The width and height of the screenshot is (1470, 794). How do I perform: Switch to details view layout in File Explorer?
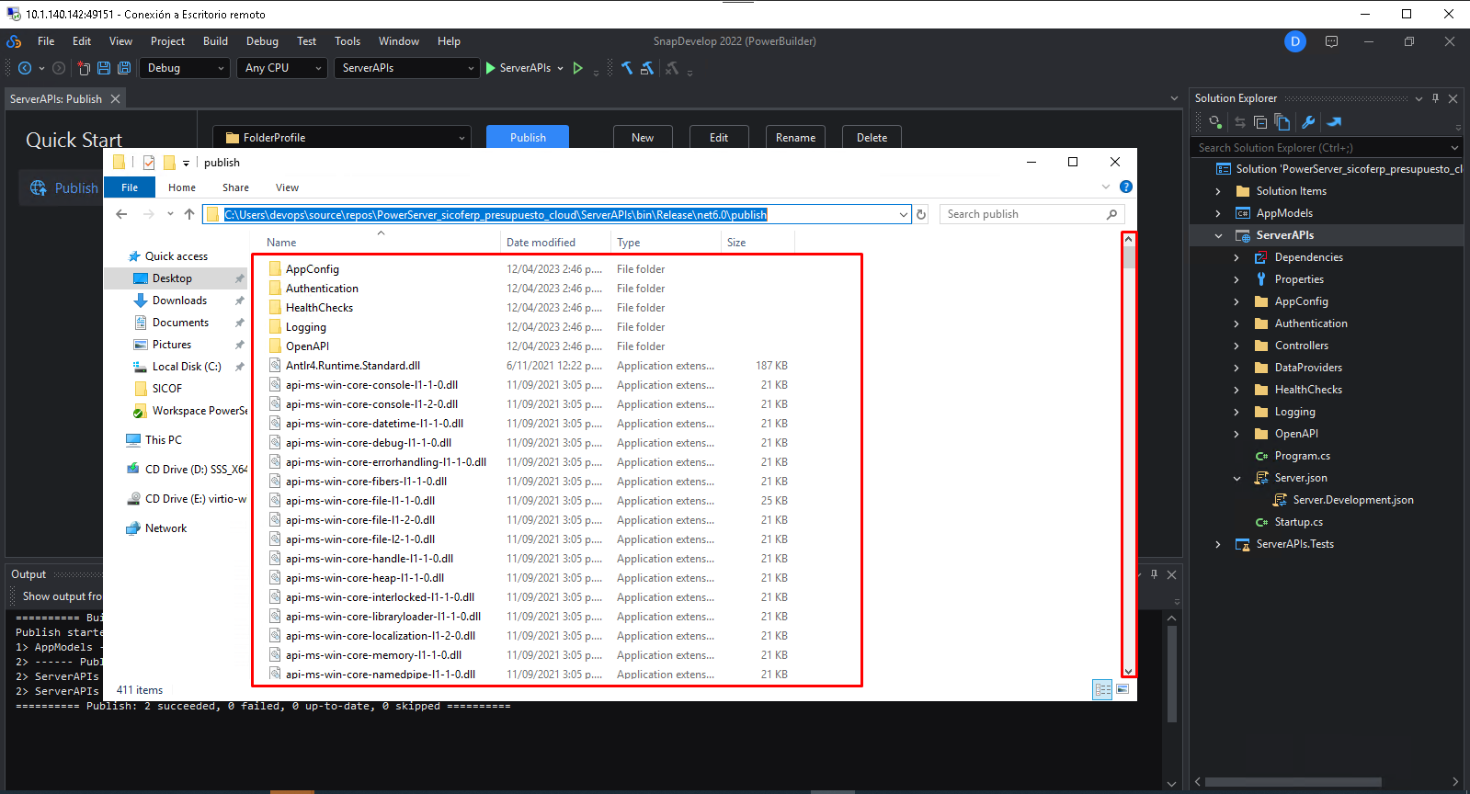click(x=1102, y=689)
